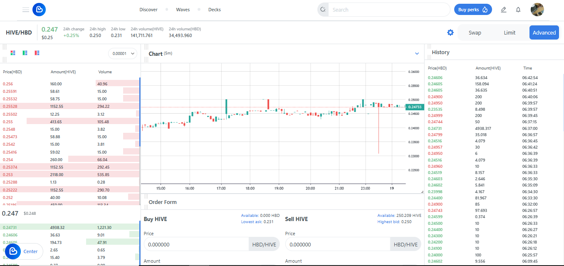The width and height of the screenshot is (564, 266).
Task: Select the 0.252 sell order
Action: (x=71, y=197)
